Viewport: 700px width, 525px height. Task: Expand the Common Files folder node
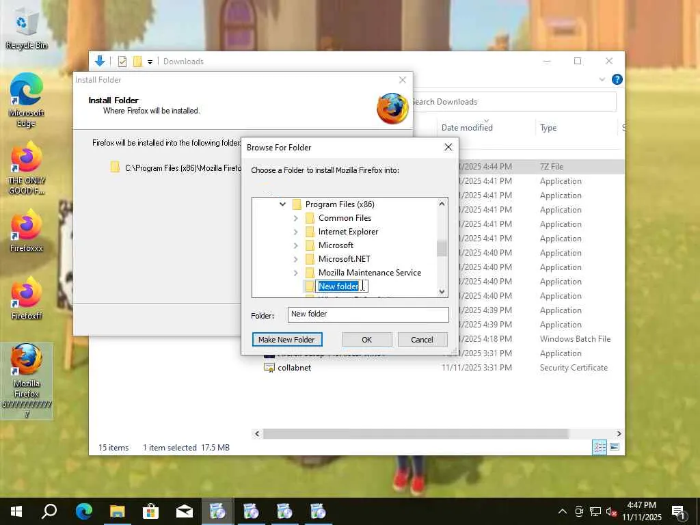pos(295,218)
